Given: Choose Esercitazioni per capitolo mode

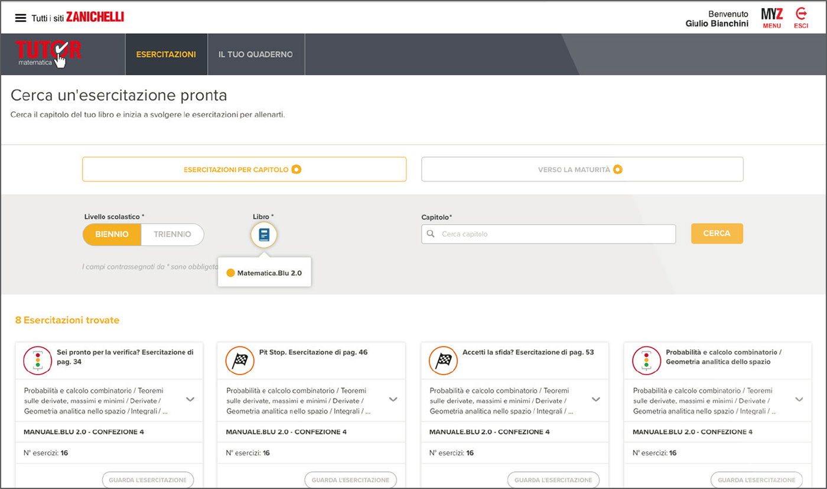Looking at the screenshot, I should [x=244, y=169].
